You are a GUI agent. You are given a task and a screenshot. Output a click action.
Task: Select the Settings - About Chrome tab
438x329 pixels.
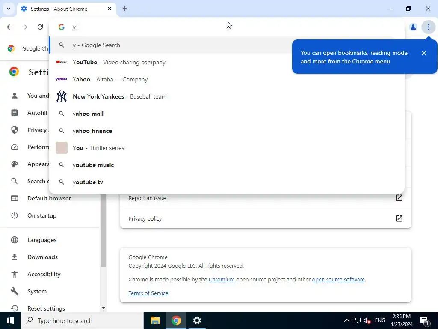click(x=67, y=9)
